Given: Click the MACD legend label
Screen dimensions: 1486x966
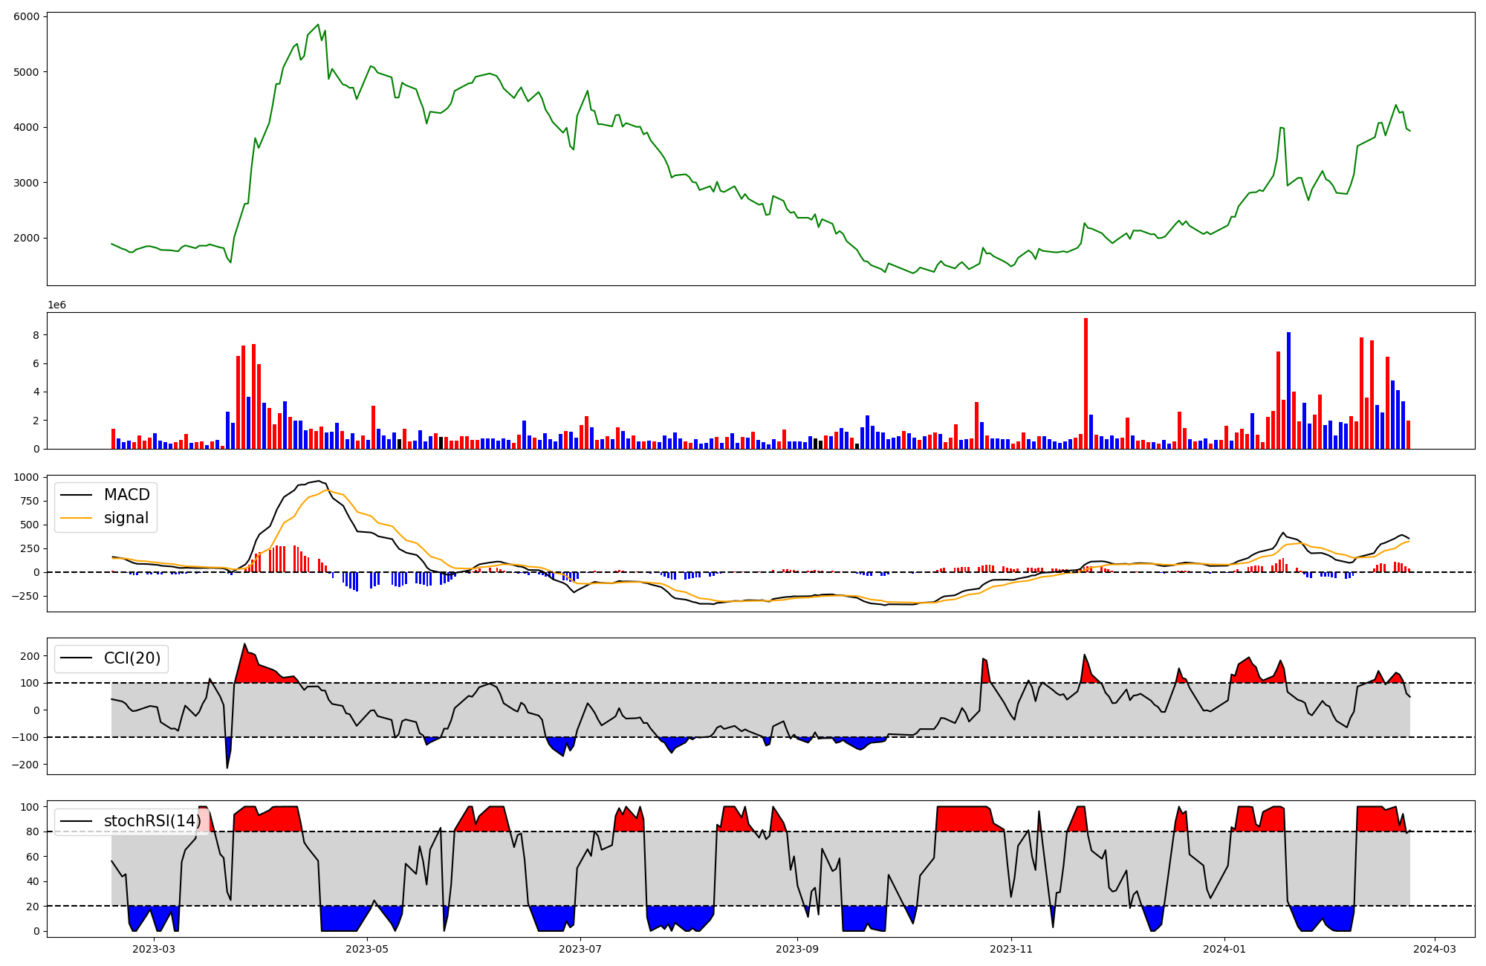Looking at the screenshot, I should tap(126, 495).
